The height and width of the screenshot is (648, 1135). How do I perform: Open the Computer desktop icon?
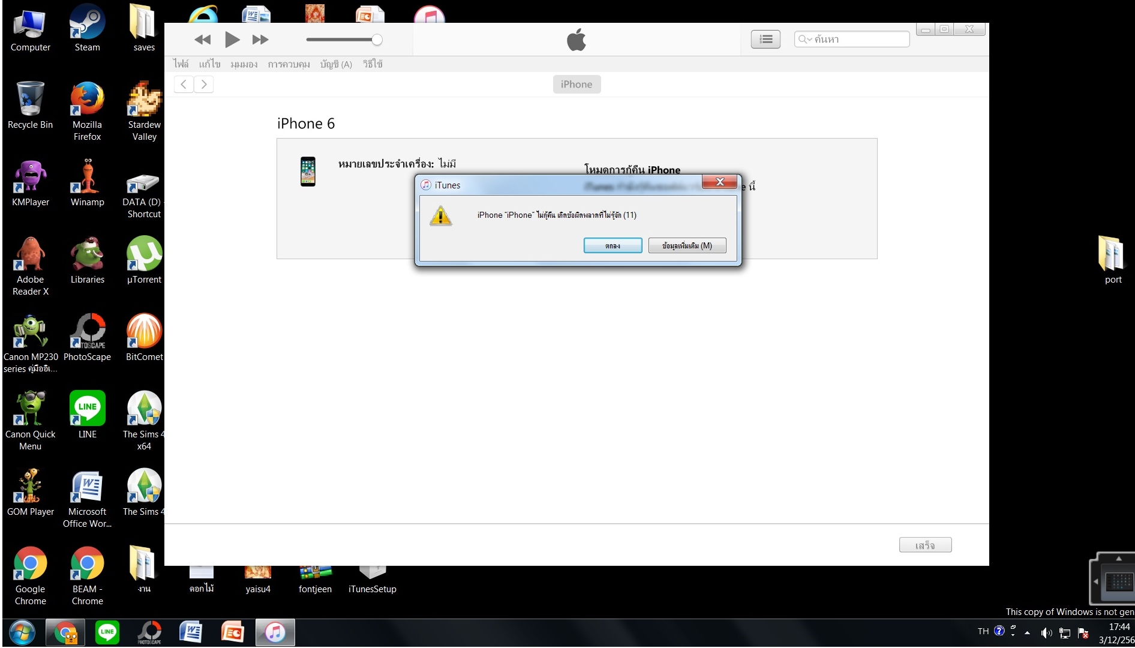[30, 29]
